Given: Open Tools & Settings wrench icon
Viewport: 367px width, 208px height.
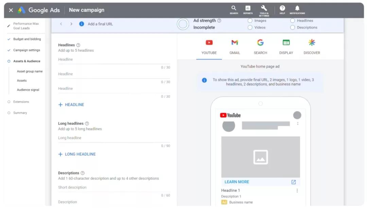Looking at the screenshot, I should (264, 11).
